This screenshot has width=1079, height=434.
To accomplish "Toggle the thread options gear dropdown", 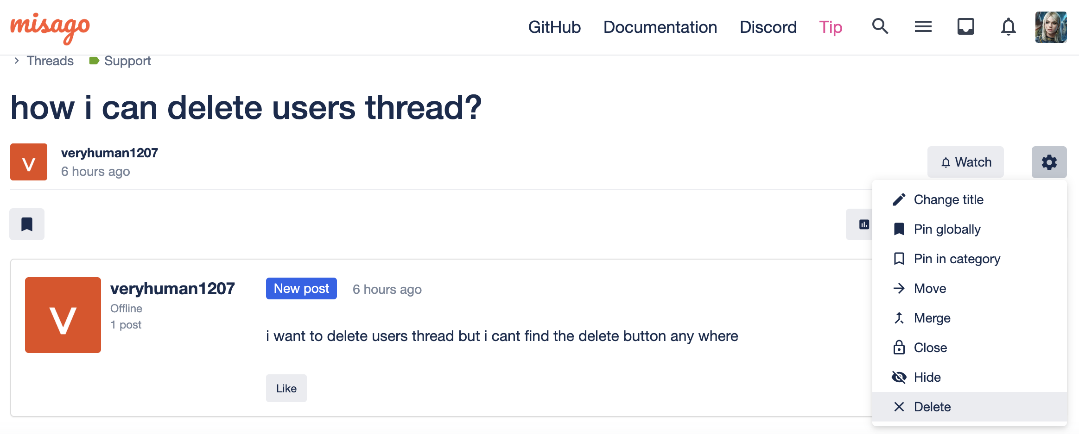I will [1049, 162].
